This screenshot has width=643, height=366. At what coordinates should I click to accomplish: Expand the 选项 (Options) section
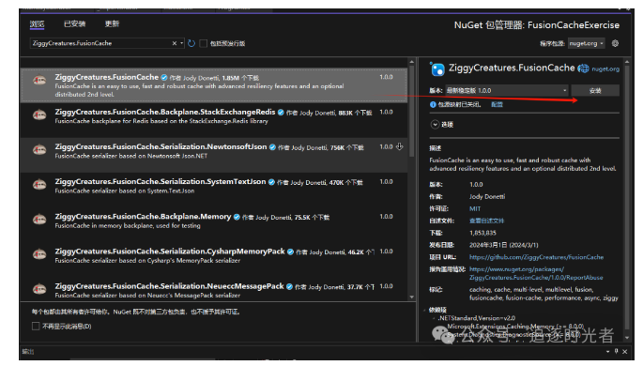pos(436,124)
